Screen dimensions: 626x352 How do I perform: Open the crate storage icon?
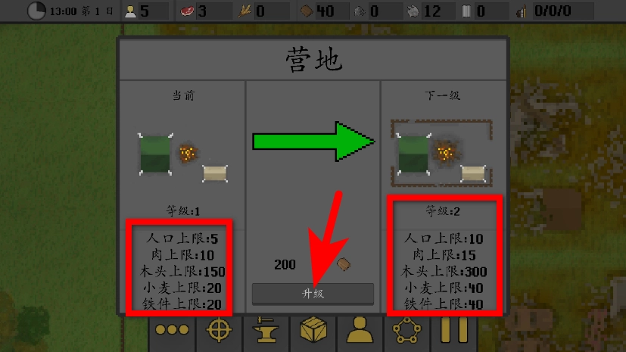click(x=313, y=330)
